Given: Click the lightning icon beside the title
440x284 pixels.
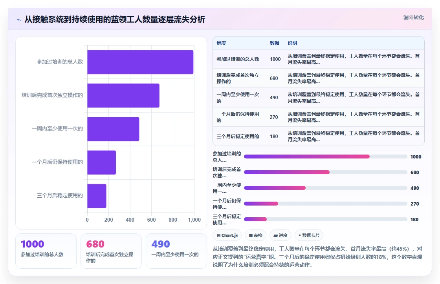Looking at the screenshot, I should point(19,20).
